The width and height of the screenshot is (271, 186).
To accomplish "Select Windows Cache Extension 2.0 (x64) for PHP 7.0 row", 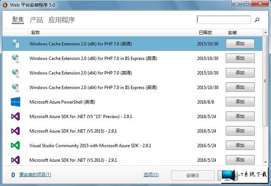I will click(x=132, y=73).
